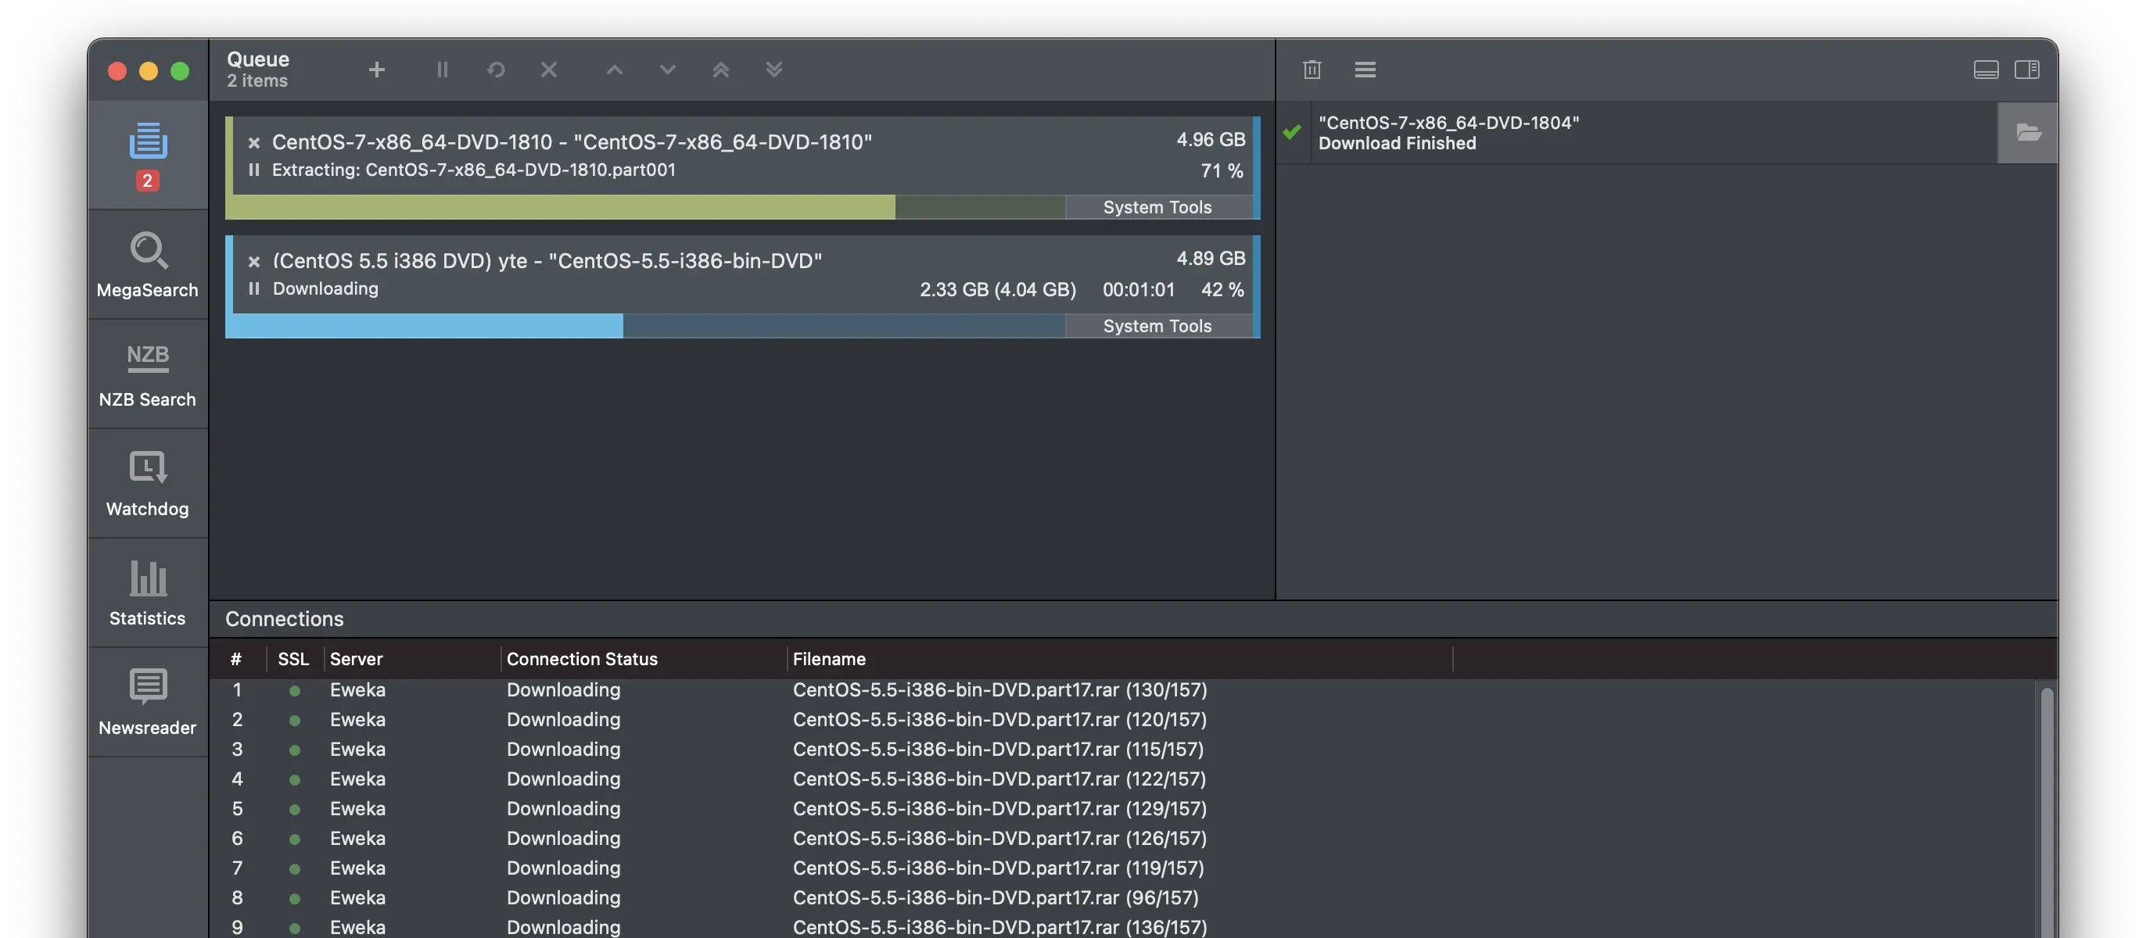
Task: Move item up with single chevron up
Action: pyautogui.click(x=614, y=70)
